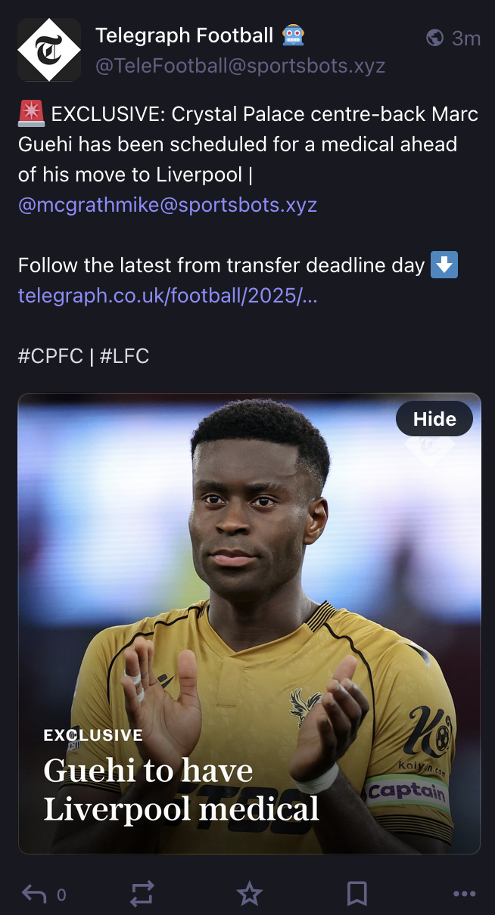The width and height of the screenshot is (495, 915).
Task: Favourite the post with the star icon
Action: click(249, 894)
